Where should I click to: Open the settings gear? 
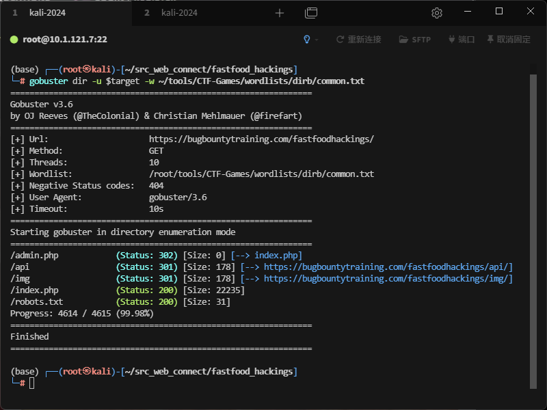pos(437,13)
